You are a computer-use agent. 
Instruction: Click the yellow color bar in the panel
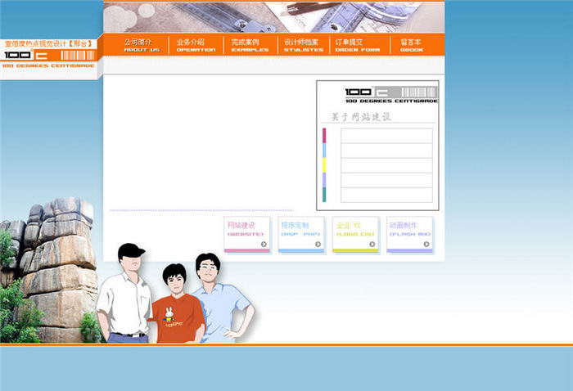click(x=324, y=165)
